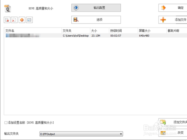Image resolution: width=187 pixels, height=140 pixels.
Task: Click the 添加文件夹 add folder button
Action: point(173,122)
